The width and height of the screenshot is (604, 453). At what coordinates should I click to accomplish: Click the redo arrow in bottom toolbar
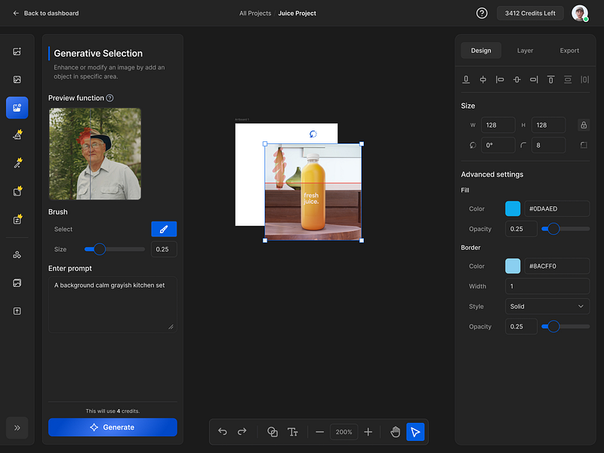point(242,432)
